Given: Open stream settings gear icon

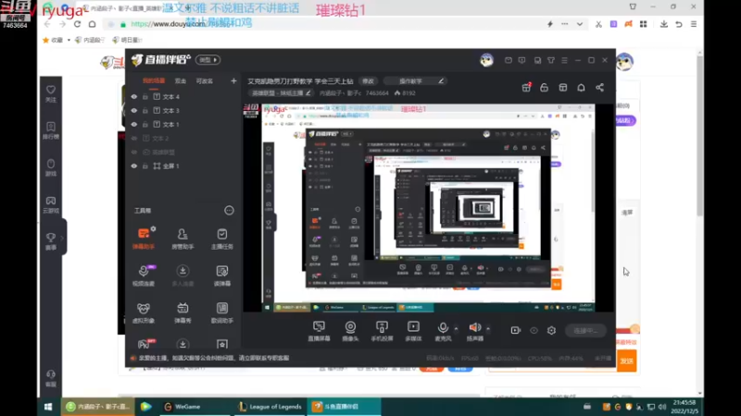Looking at the screenshot, I should point(551,330).
